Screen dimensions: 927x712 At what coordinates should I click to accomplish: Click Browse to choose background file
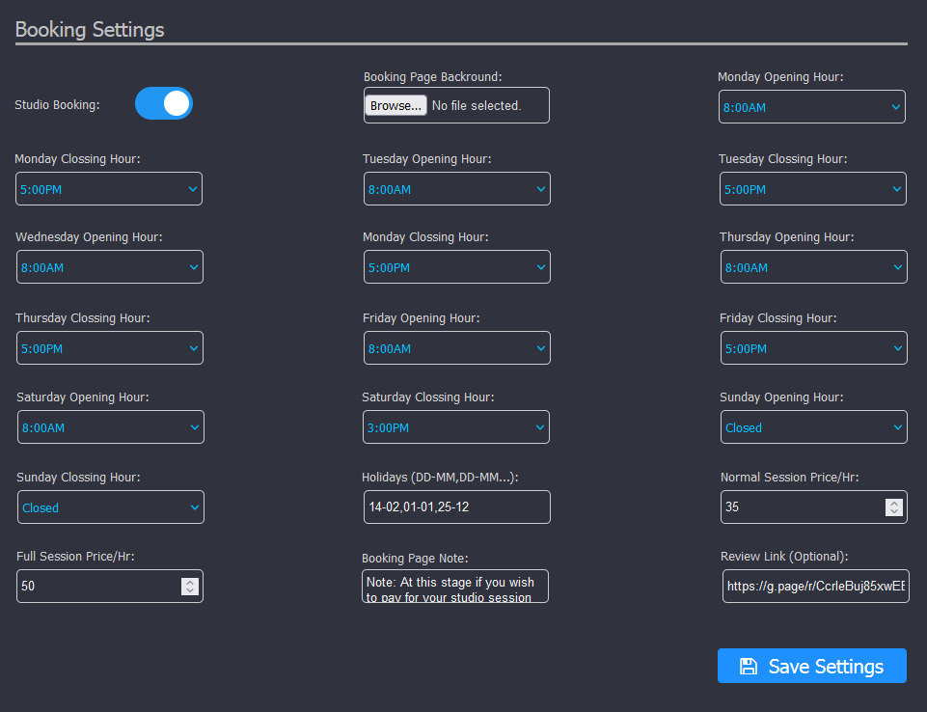click(x=395, y=105)
